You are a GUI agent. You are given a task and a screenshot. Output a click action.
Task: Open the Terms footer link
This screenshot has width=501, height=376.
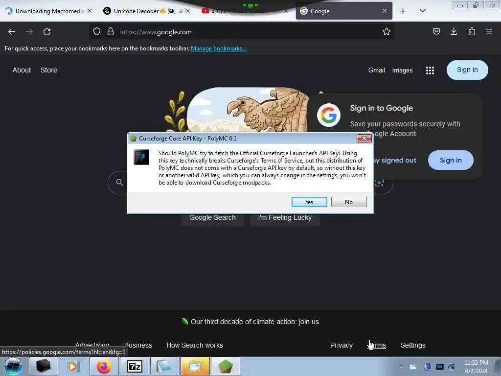coord(377,345)
